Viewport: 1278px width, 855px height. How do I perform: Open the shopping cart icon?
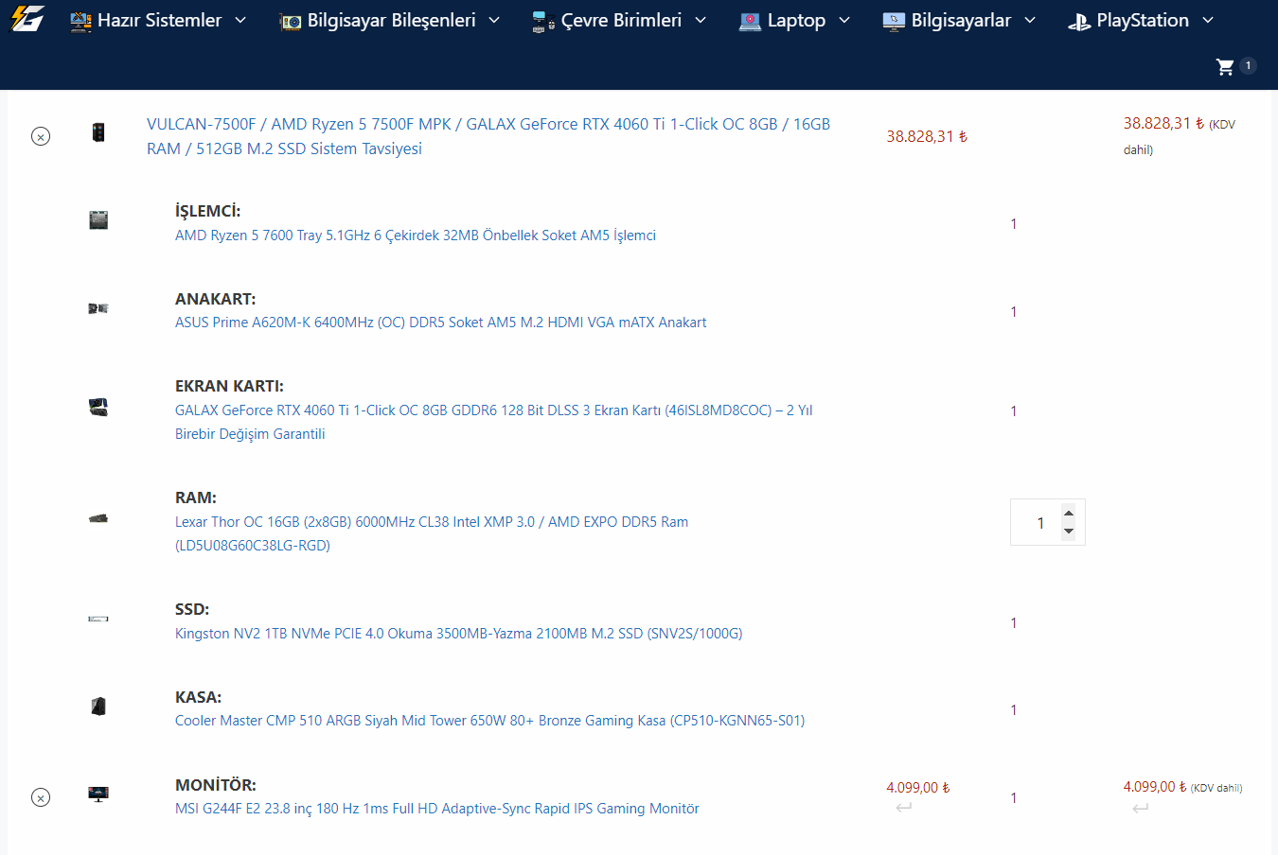pos(1225,66)
